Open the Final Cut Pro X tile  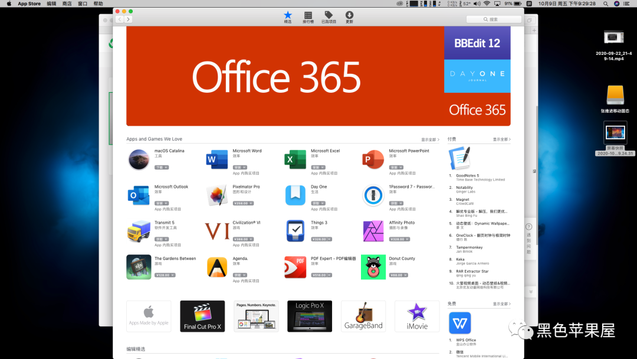click(202, 316)
